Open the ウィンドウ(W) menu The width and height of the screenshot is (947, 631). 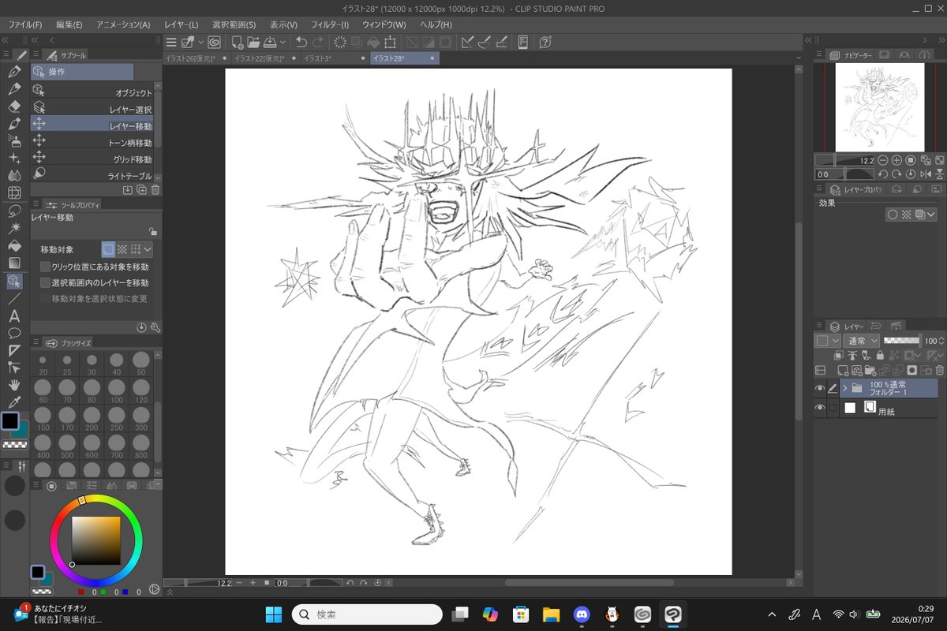[384, 24]
